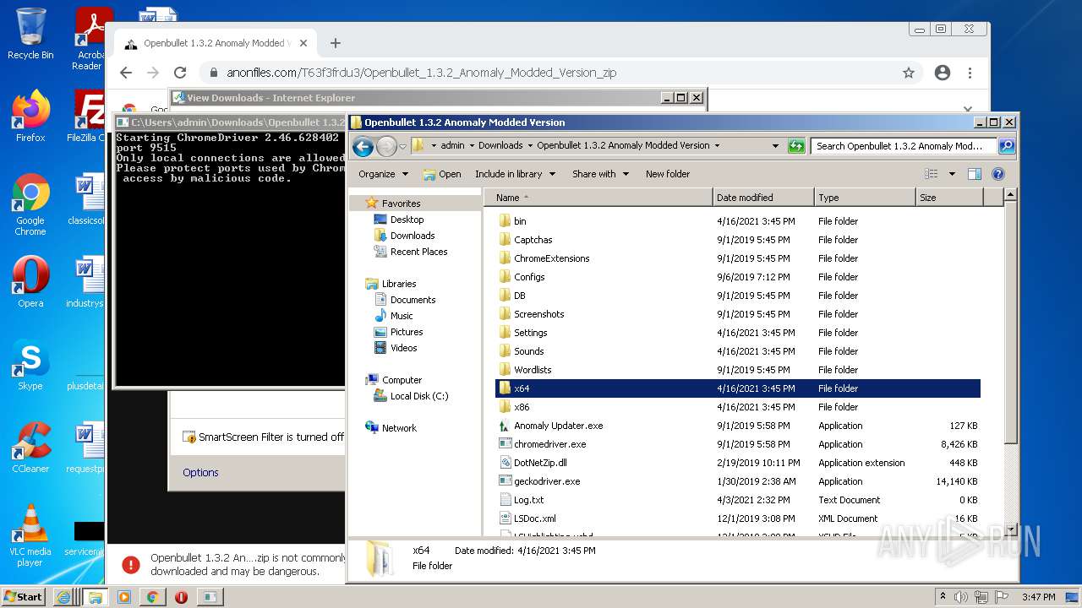Select the Screenshots folder

pyautogui.click(x=538, y=314)
